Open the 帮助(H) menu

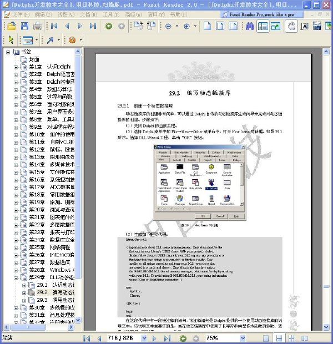(179, 14)
